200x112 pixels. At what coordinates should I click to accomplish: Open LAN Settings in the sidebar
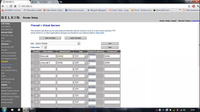(6, 26)
